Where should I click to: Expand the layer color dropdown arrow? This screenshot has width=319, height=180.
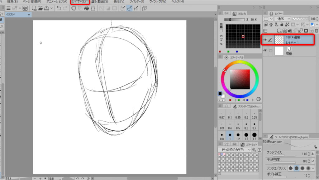coord(317,24)
